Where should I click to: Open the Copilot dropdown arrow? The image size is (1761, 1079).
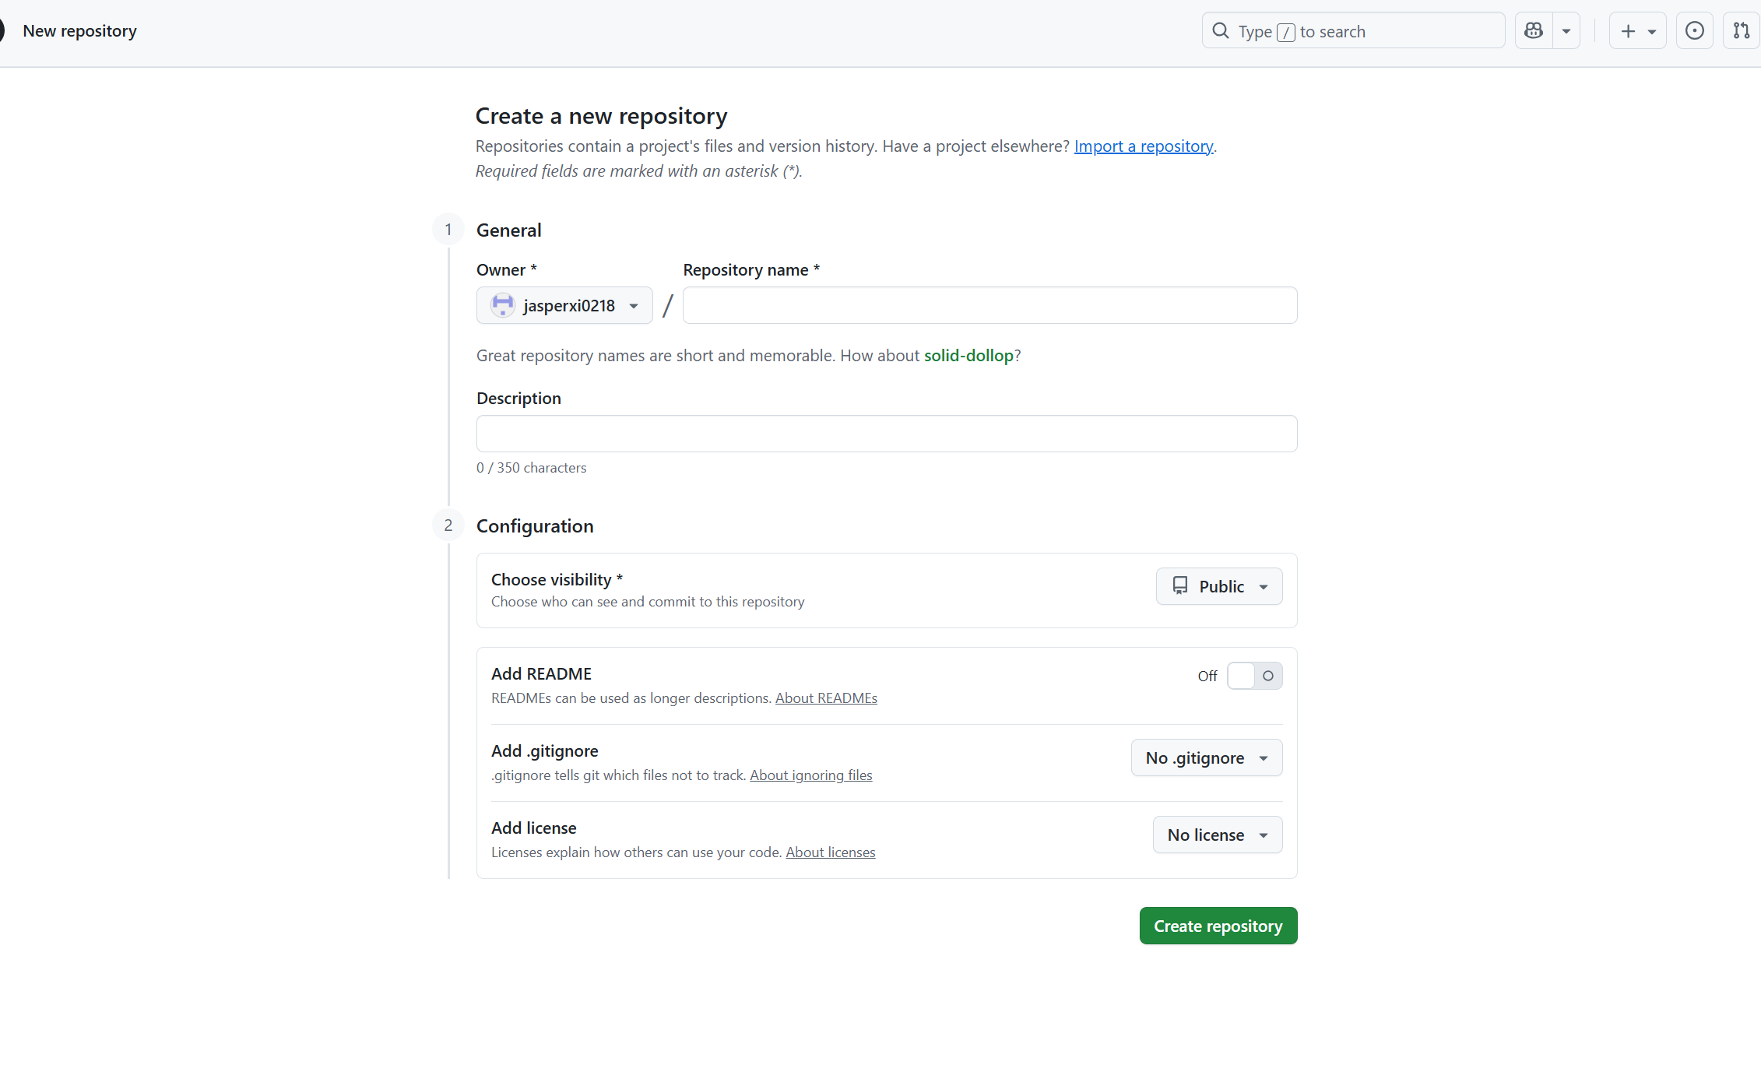[x=1566, y=31]
